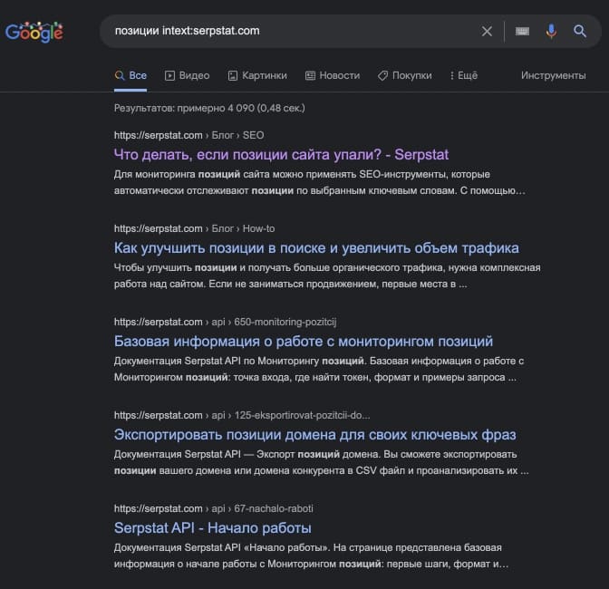Submit search with the magnifying glass icon
The width and height of the screenshot is (609, 589).
click(580, 31)
